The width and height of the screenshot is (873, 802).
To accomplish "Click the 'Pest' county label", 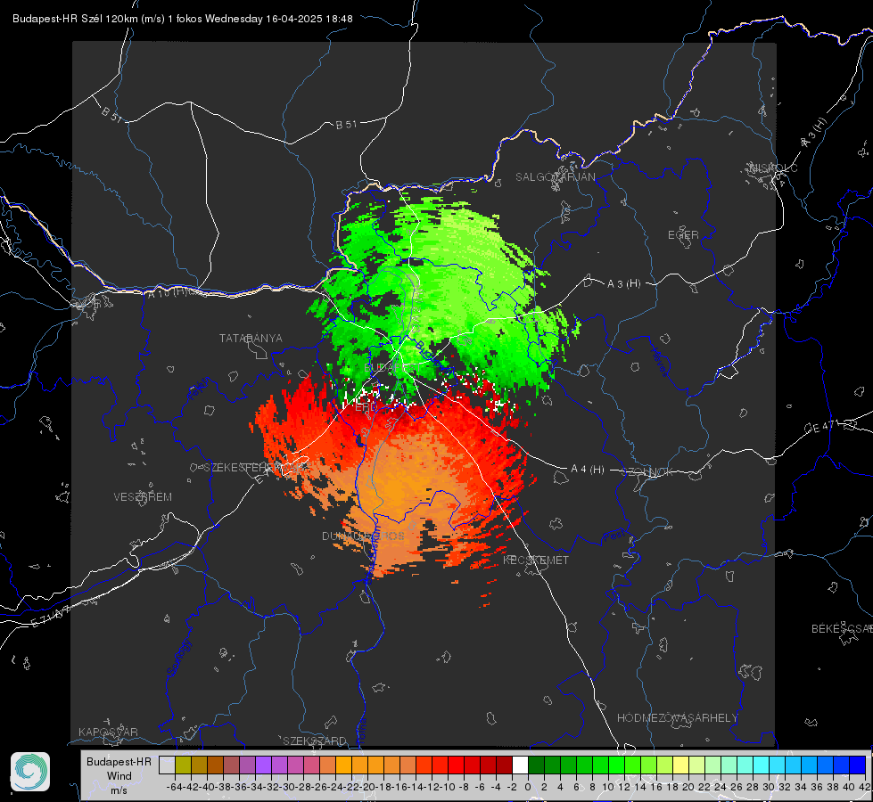I will 614,536.
